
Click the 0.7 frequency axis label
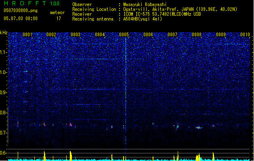coord(4,133)
